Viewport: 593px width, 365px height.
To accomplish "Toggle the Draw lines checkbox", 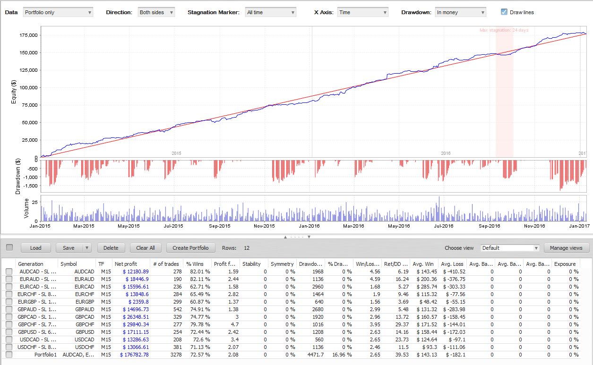I will [504, 12].
